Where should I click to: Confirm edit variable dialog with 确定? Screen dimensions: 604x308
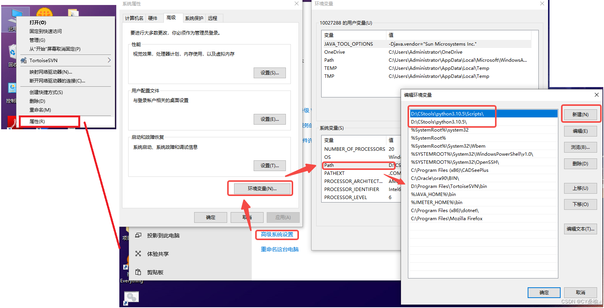coord(544,293)
